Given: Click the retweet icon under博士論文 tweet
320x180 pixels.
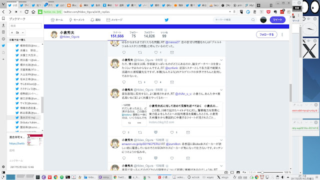Looking at the screenshot, I should pyautogui.click(x=140, y=82).
